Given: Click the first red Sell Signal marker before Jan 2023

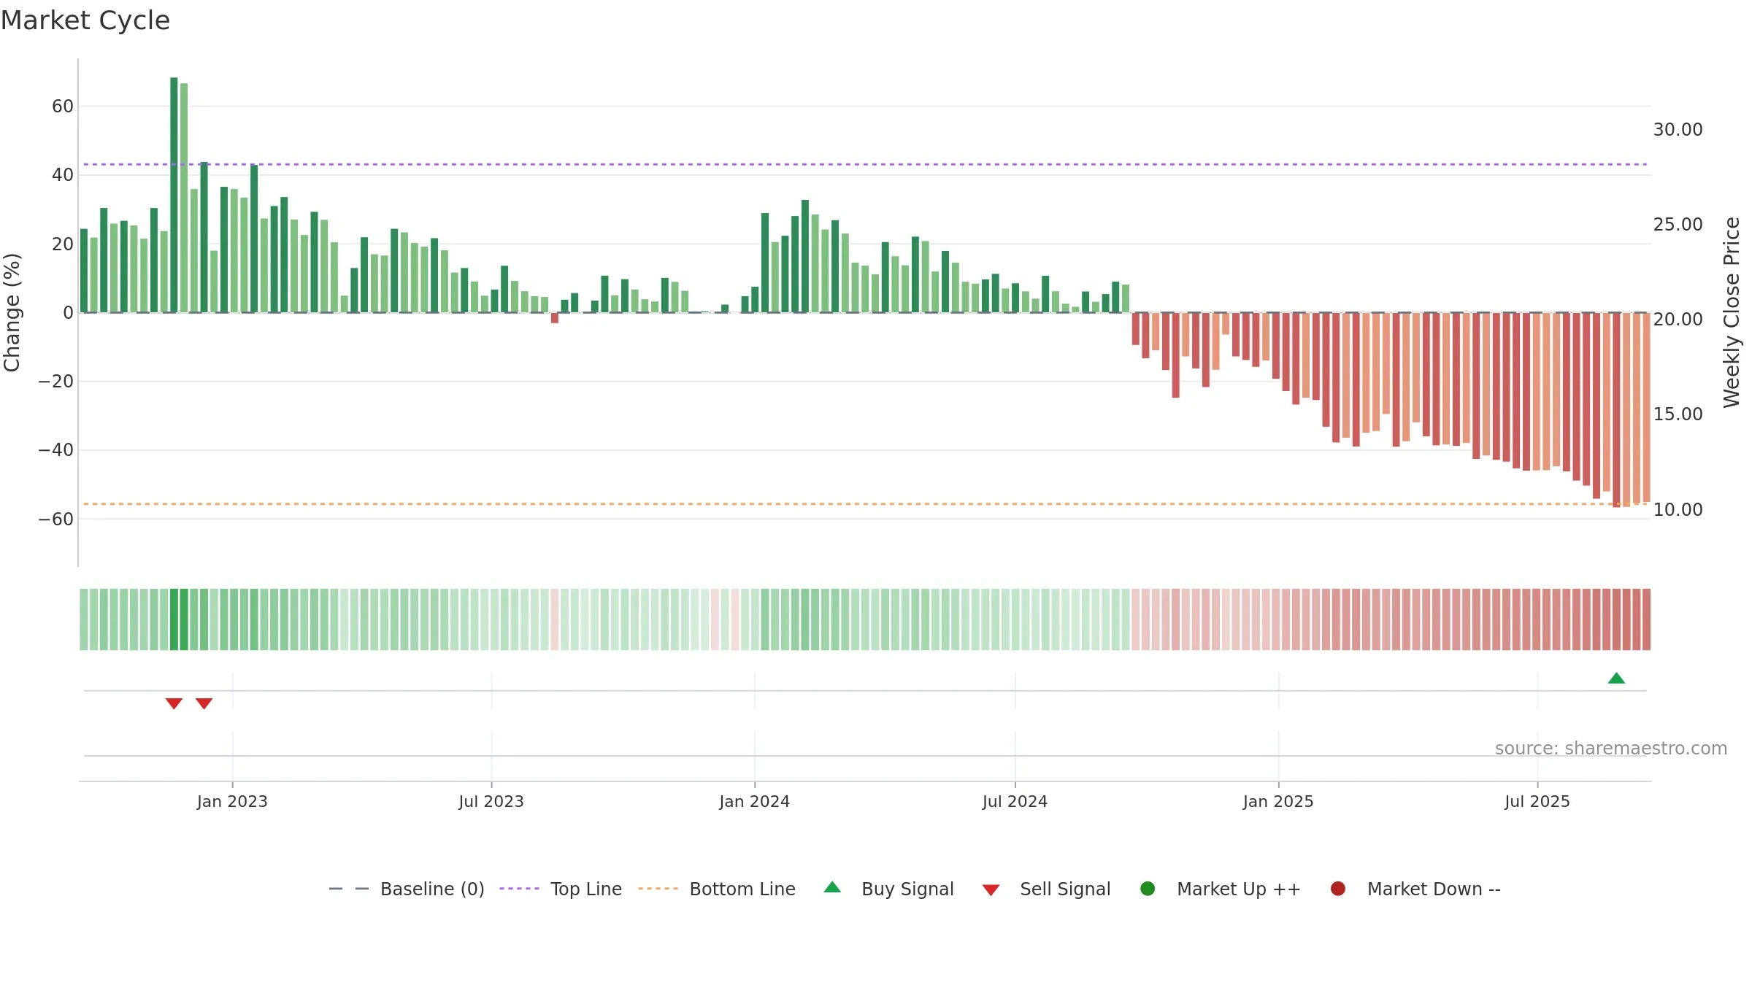Looking at the screenshot, I should [x=174, y=703].
